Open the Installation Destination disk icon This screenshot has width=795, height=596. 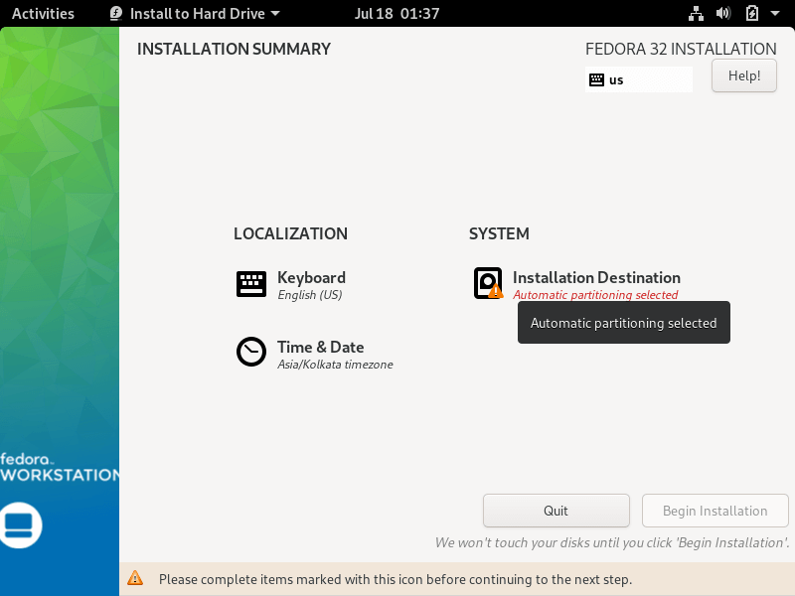coord(488,283)
